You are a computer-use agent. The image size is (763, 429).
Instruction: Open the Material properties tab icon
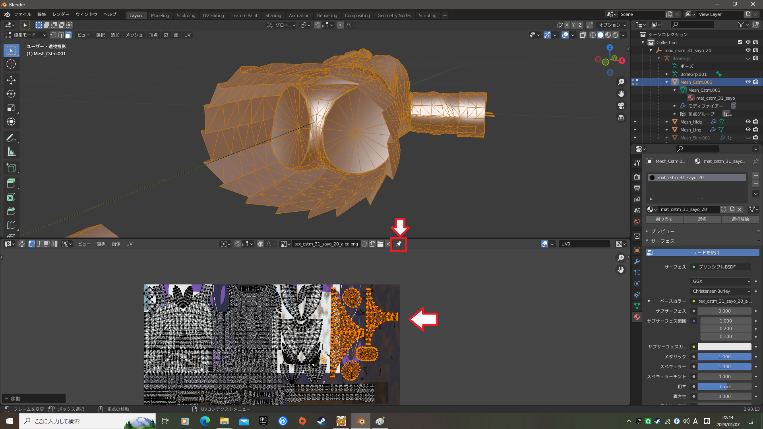pyautogui.click(x=637, y=317)
